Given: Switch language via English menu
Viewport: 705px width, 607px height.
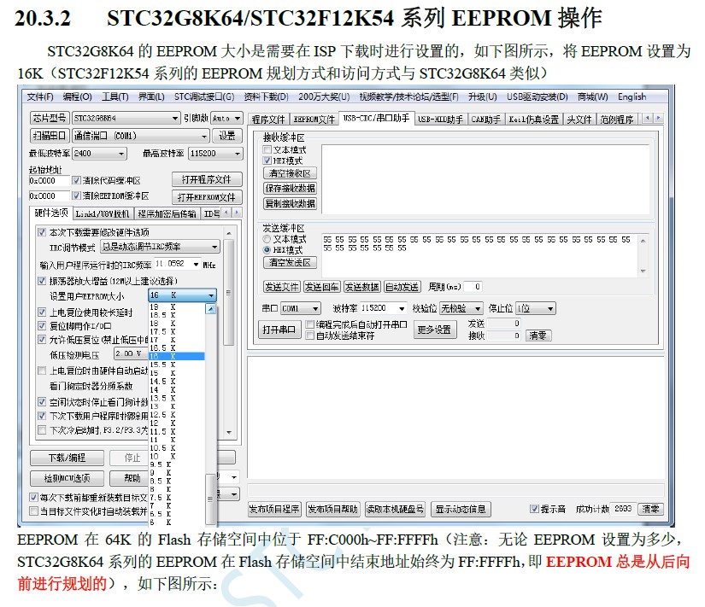Looking at the screenshot, I should tap(632, 96).
